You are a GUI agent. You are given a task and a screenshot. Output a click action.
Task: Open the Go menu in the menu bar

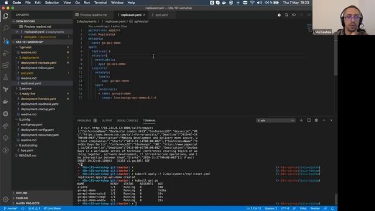click(77, 2)
